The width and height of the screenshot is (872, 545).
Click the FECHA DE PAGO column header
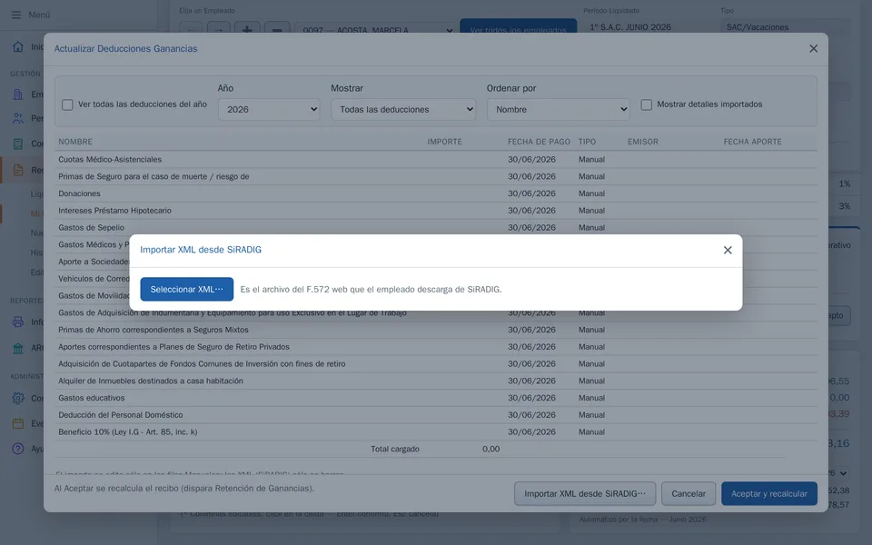click(x=539, y=142)
